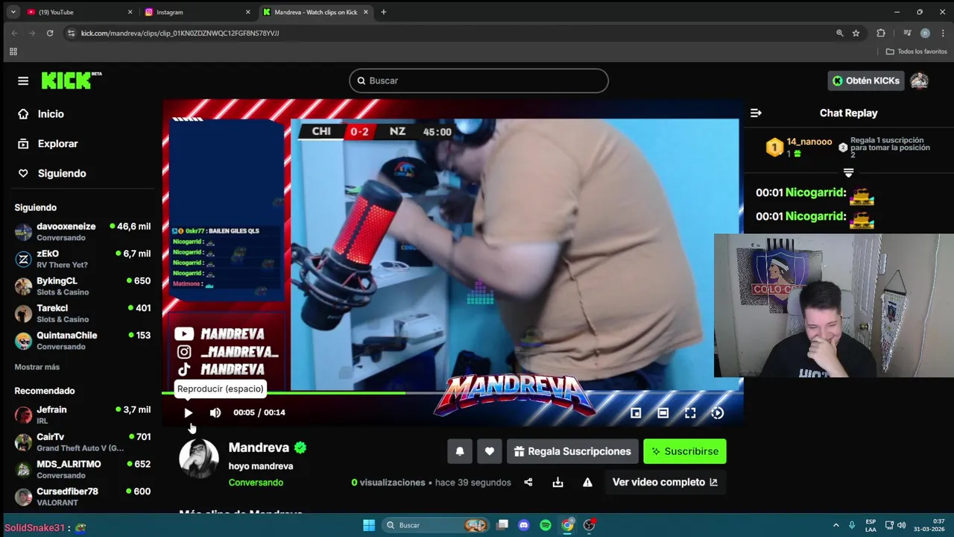Focus the Kick Buscar search field
The image size is (954, 537).
pyautogui.click(x=478, y=81)
